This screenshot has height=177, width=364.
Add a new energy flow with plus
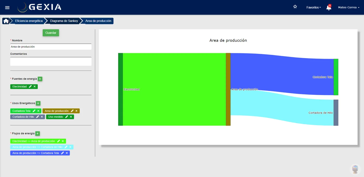coord(37,134)
